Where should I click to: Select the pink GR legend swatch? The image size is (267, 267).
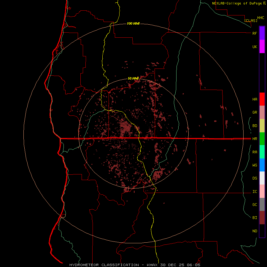point(262,112)
